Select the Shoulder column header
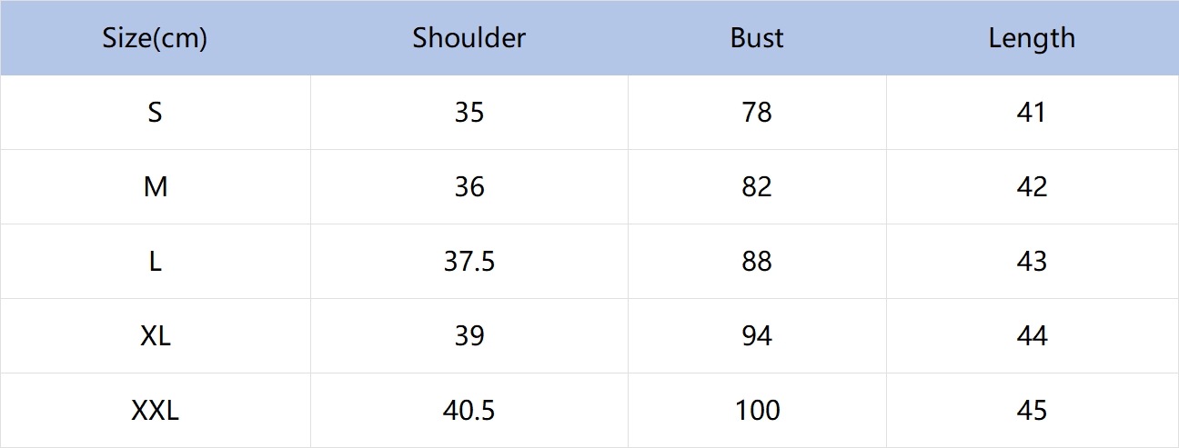The height and width of the screenshot is (448, 1179). point(469,38)
